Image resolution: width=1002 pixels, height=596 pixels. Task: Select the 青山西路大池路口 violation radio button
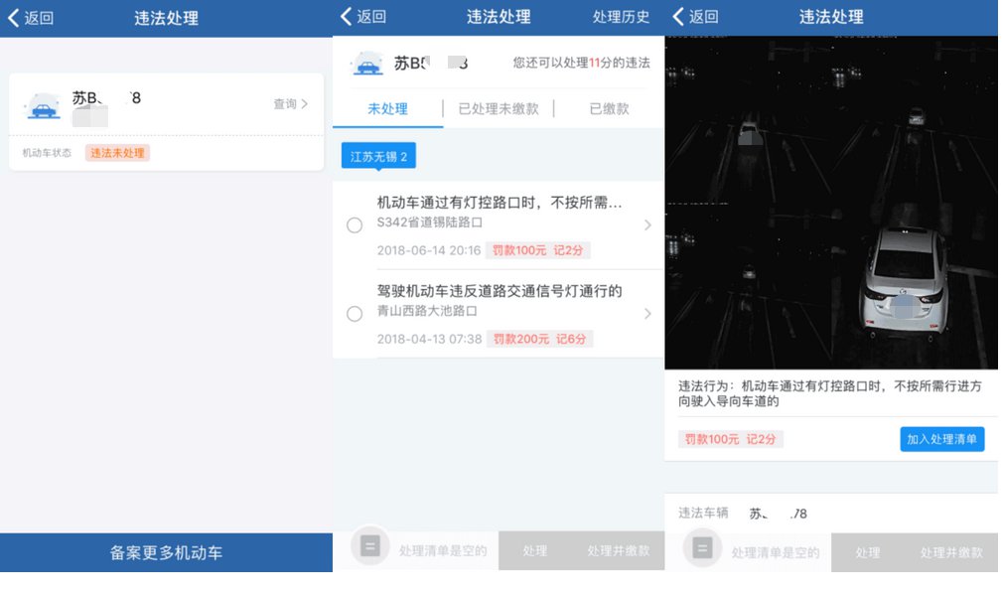coord(355,314)
